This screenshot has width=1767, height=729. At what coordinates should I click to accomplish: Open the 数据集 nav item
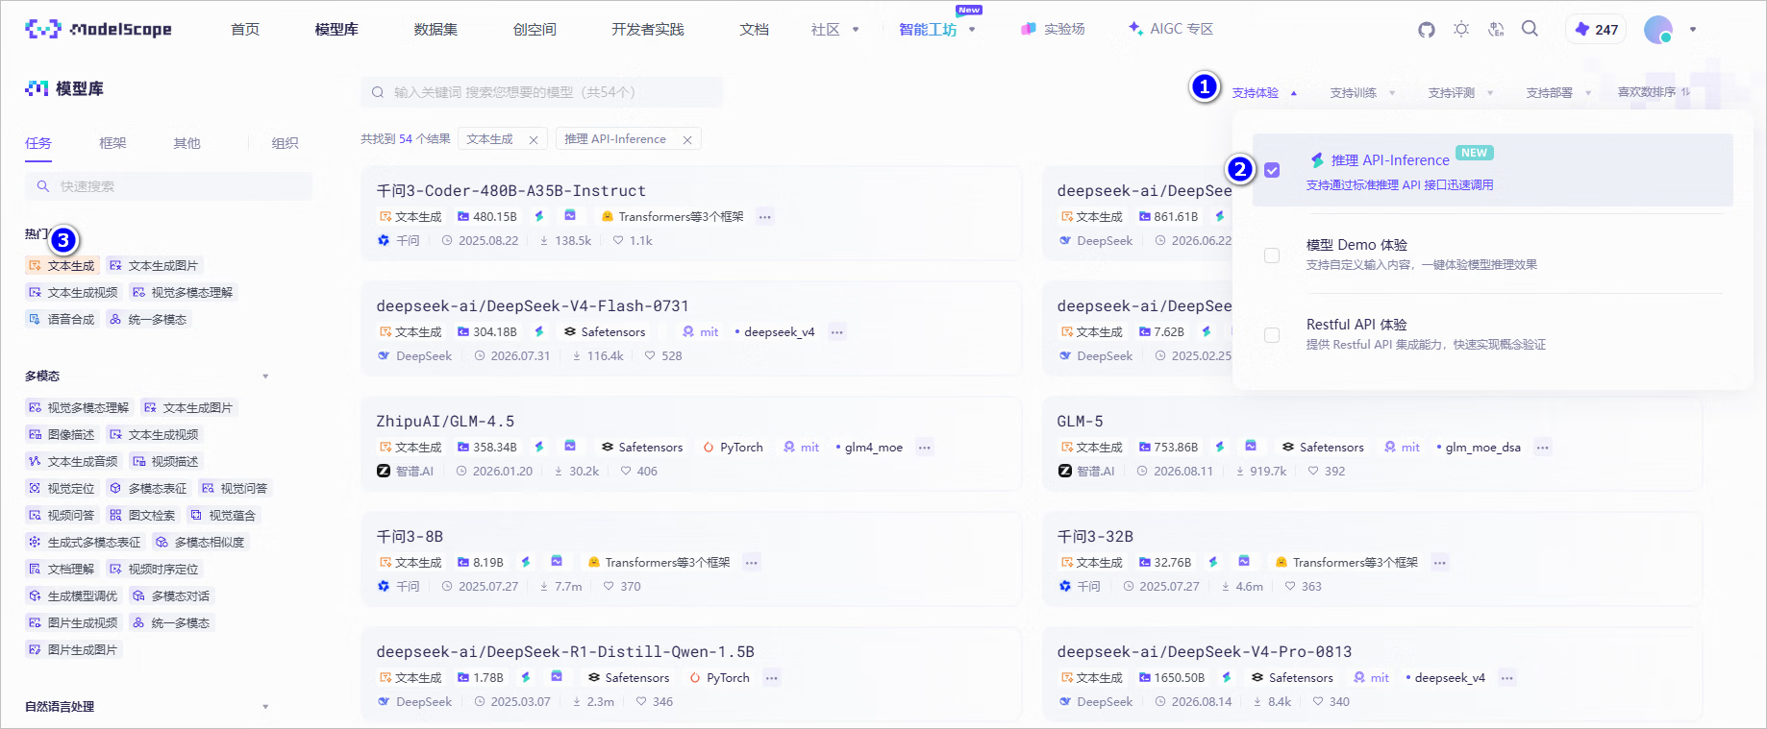(x=436, y=30)
